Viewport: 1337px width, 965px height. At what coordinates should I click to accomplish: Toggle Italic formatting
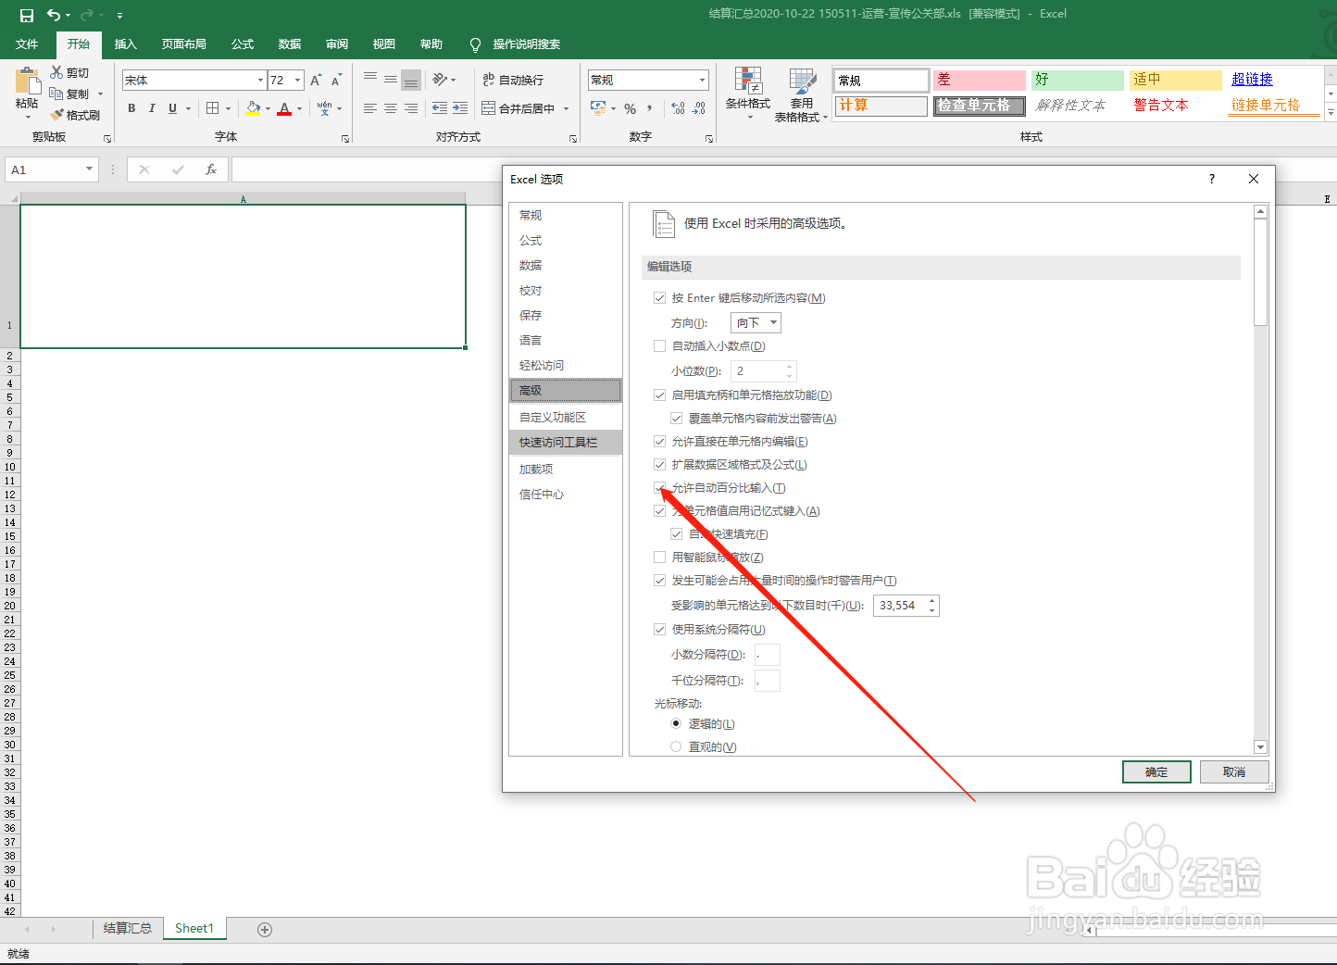pyautogui.click(x=152, y=108)
